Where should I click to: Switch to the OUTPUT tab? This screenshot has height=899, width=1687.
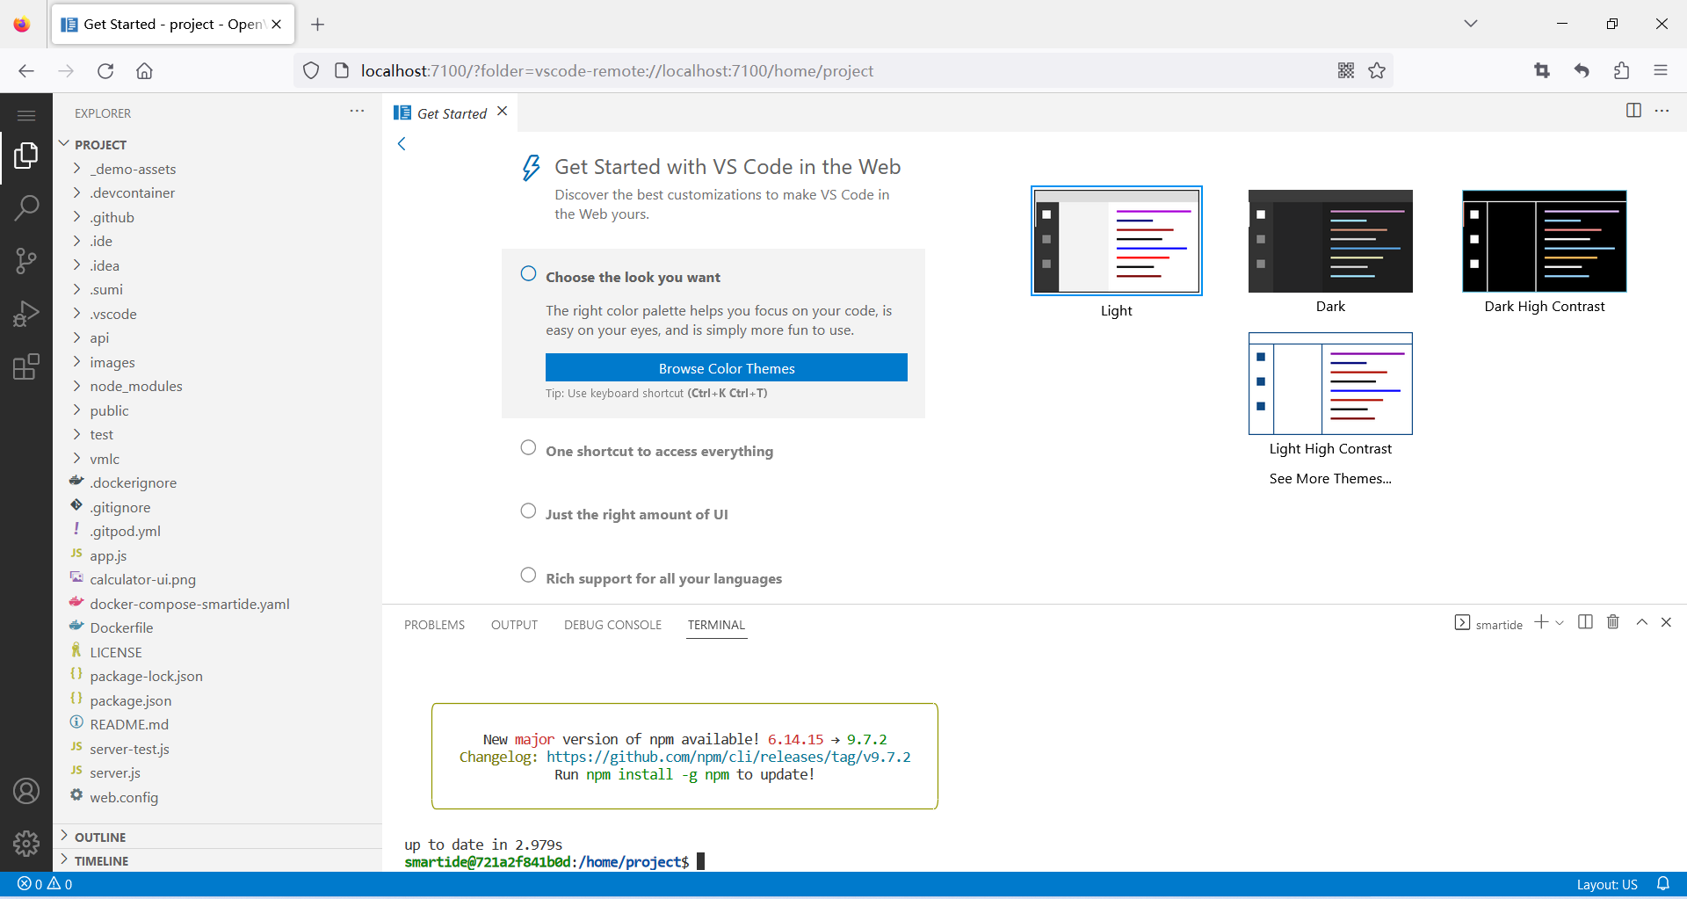(514, 625)
